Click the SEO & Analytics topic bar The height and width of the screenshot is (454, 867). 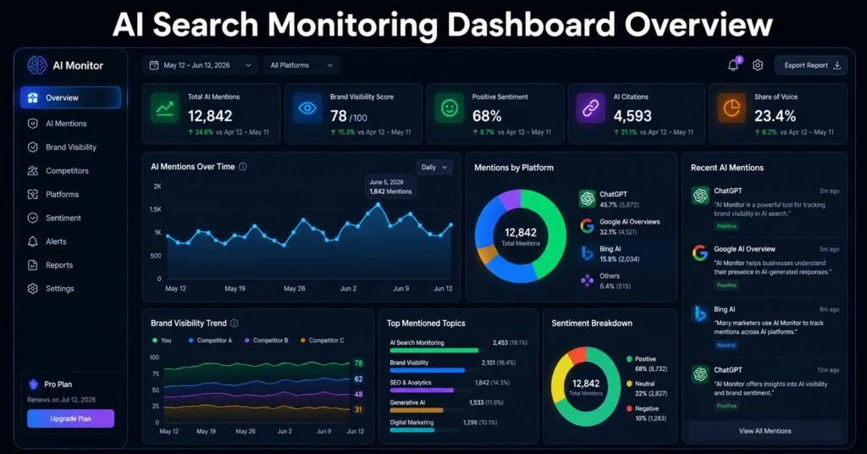(x=422, y=390)
